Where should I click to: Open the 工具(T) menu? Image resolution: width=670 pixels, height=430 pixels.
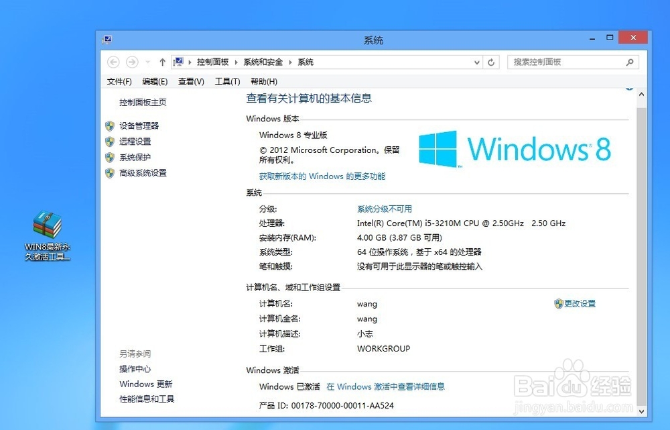pos(227,81)
